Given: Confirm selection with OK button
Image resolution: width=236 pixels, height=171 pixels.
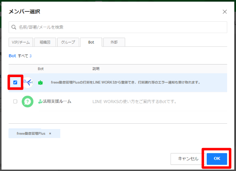Looking at the screenshot, I should coord(217,159).
